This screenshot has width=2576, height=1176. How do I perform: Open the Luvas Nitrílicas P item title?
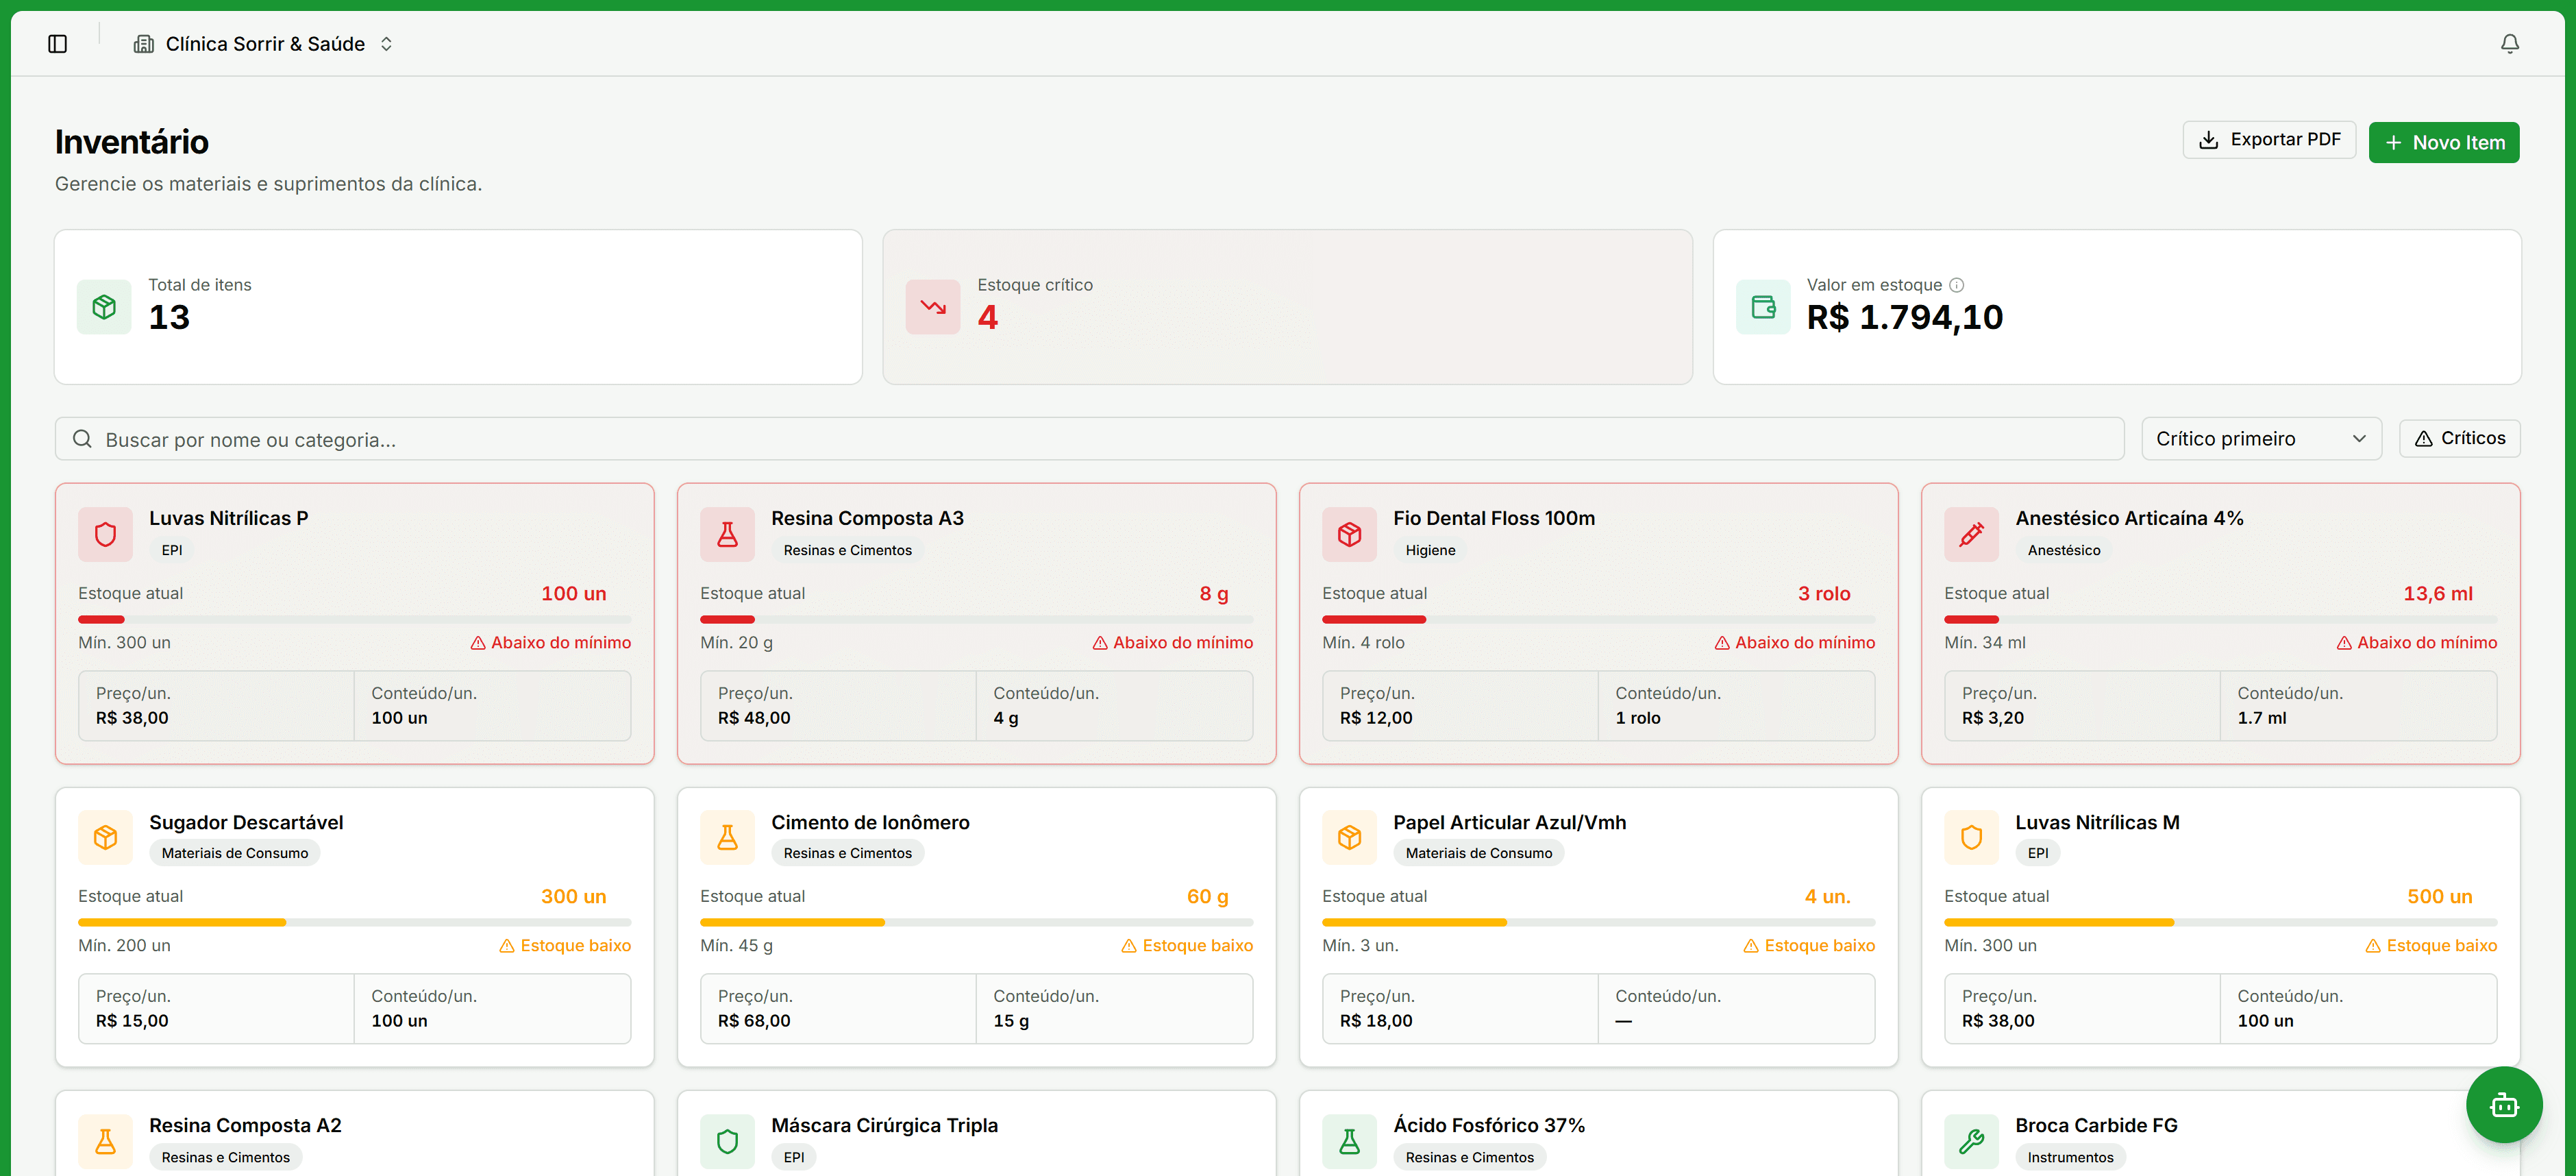pos(229,518)
